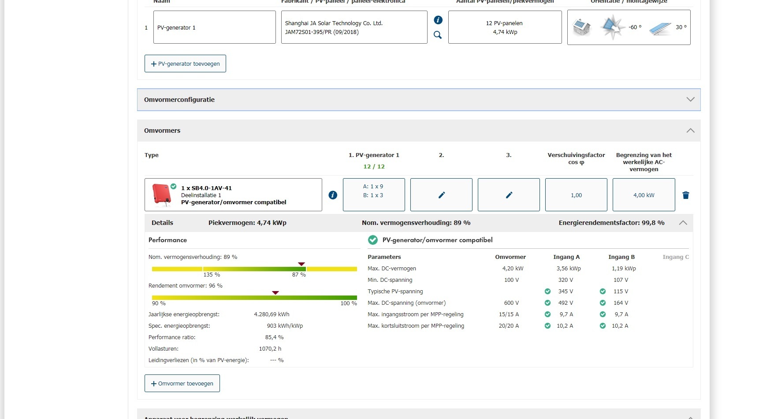This screenshot has height=419, width=759.
Task: Delete the inverter using the trash icon
Action: point(685,195)
